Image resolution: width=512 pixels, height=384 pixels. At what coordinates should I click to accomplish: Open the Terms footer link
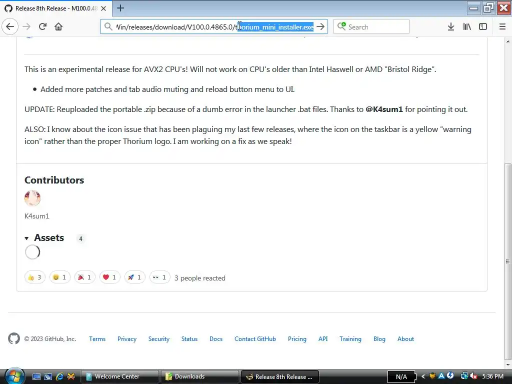pos(97,339)
